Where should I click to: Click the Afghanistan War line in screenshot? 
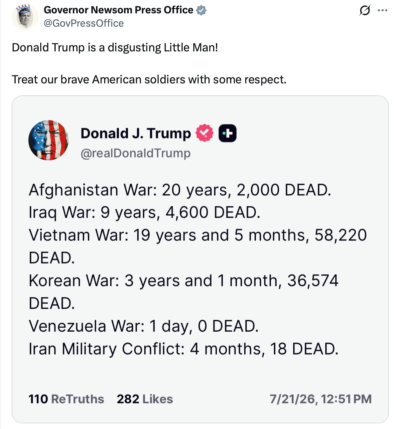pyautogui.click(x=180, y=190)
